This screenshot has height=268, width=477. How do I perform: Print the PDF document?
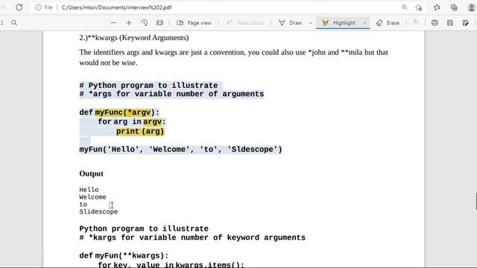(x=435, y=23)
